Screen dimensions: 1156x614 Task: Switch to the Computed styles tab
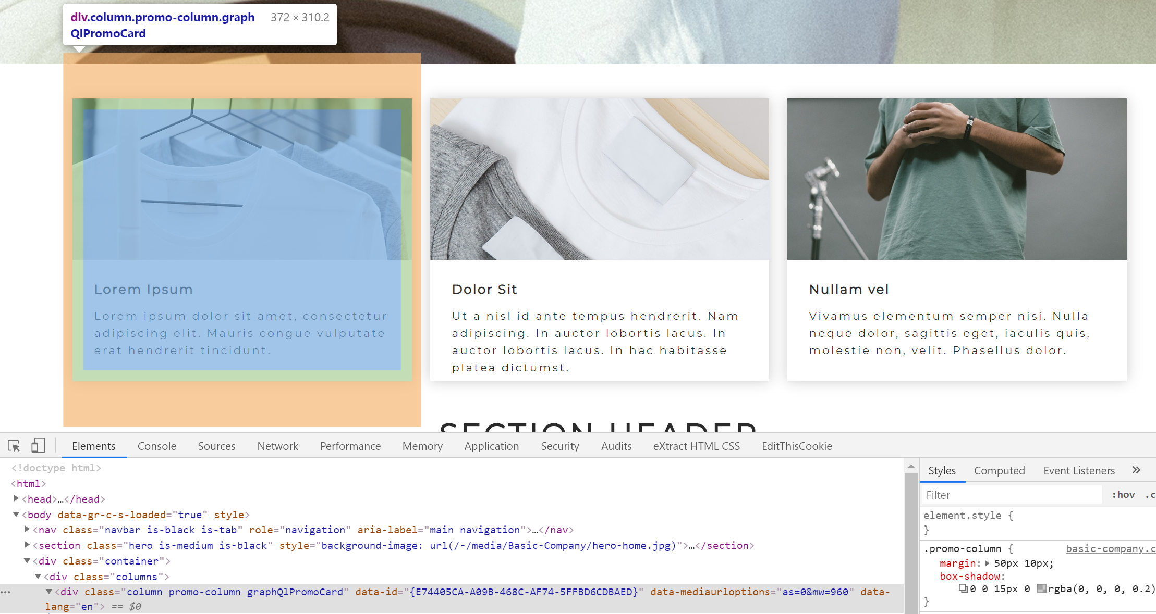(999, 471)
